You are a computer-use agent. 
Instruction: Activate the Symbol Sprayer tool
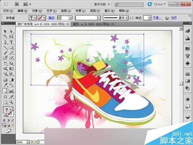tap(5, 91)
